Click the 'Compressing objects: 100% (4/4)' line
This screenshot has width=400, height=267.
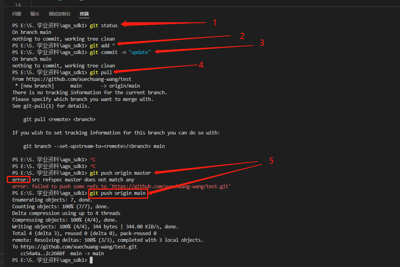[64, 220]
